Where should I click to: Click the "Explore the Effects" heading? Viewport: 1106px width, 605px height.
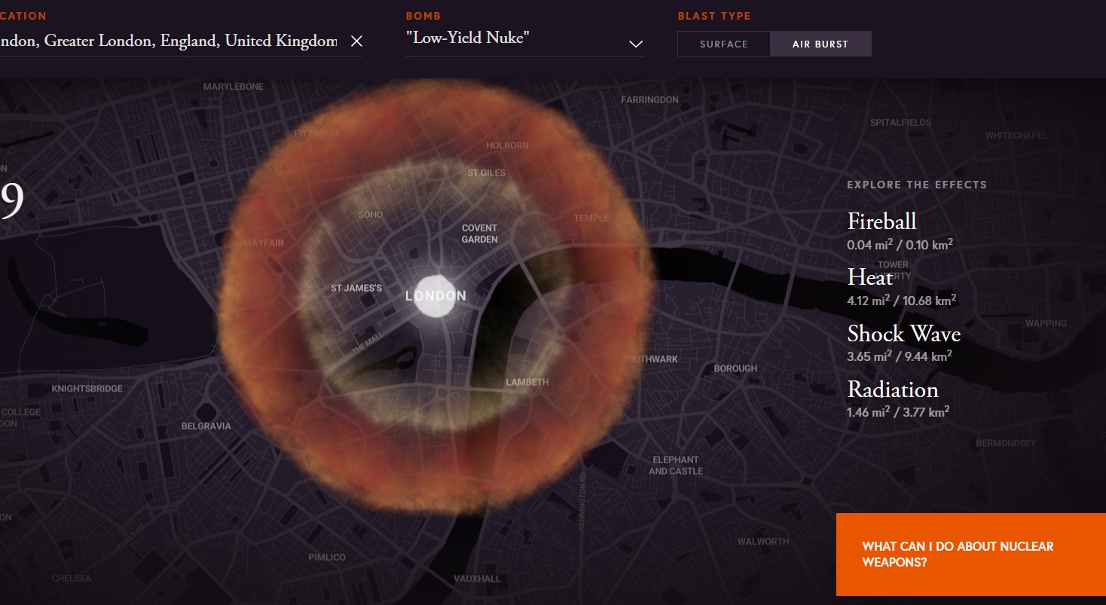coord(917,185)
